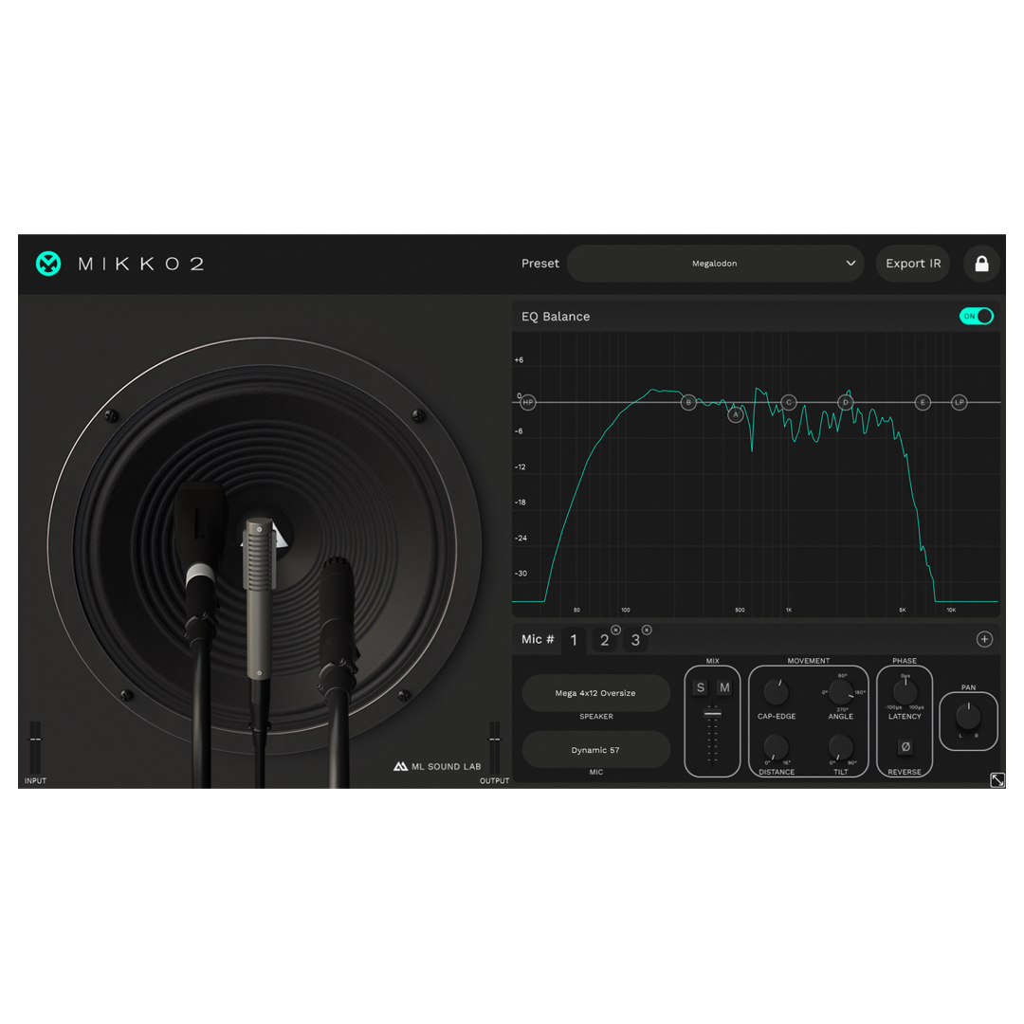Click the Export IR button
The image size is (1024, 1024).
[912, 264]
